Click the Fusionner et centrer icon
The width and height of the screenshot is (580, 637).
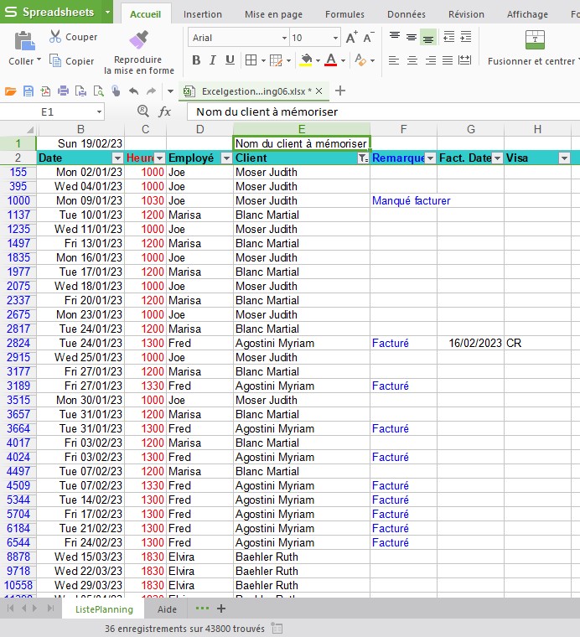click(535, 40)
